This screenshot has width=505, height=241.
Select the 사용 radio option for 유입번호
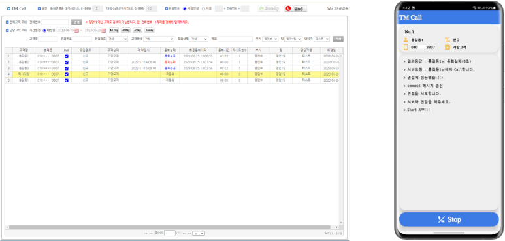tap(204, 9)
